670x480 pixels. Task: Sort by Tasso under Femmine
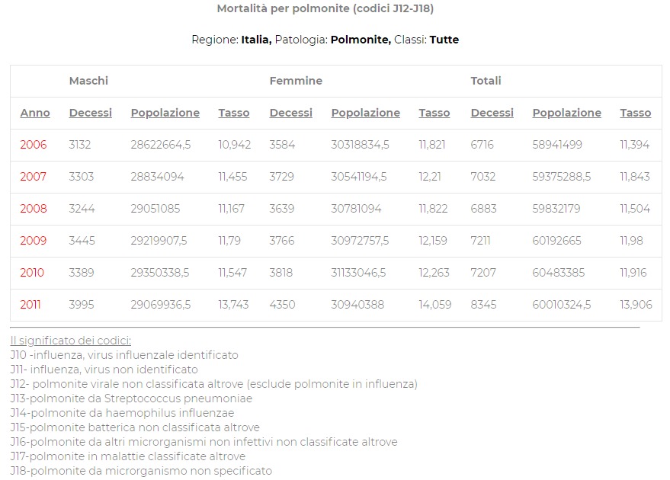pos(434,113)
